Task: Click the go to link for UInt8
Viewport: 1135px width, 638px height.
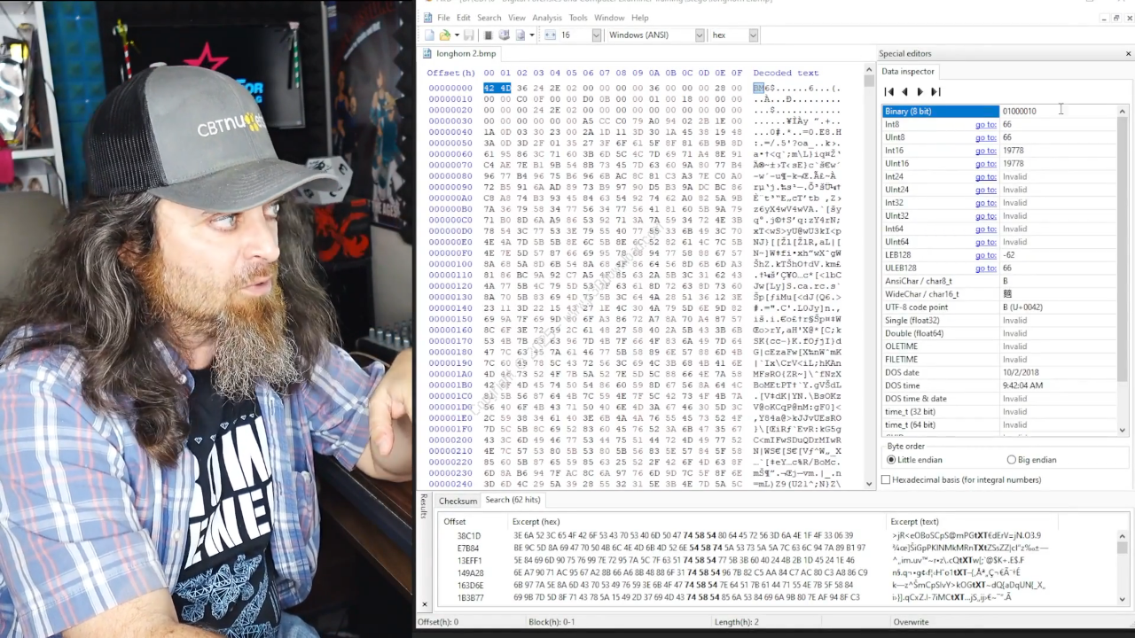Action: 985,137
